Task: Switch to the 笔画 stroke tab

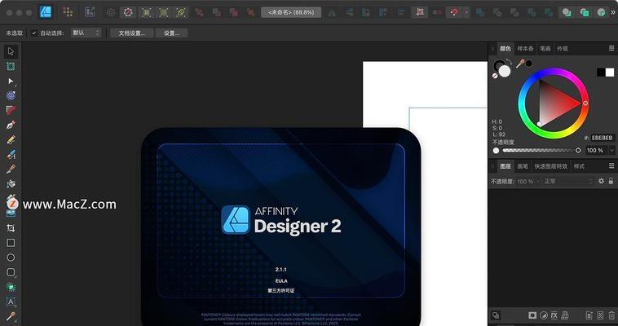Action: pyautogui.click(x=545, y=48)
